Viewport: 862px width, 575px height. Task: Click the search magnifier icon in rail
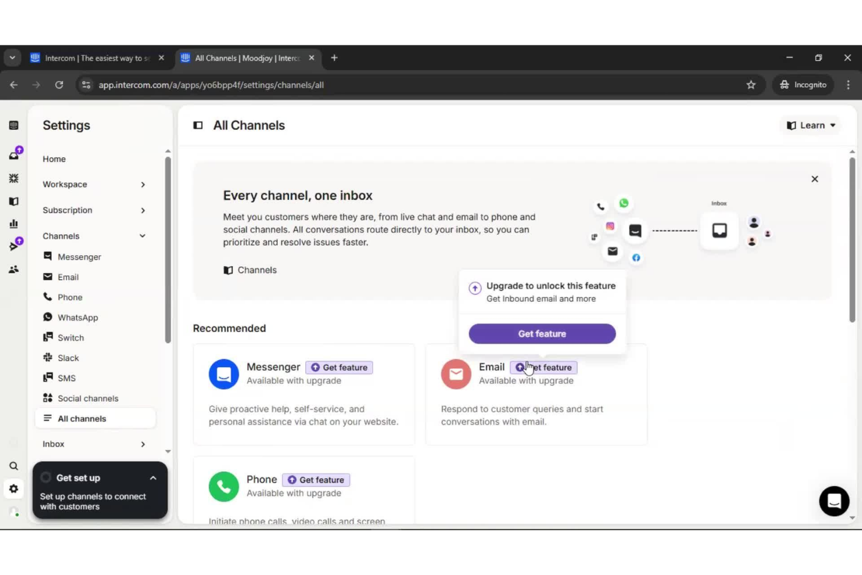click(x=14, y=466)
